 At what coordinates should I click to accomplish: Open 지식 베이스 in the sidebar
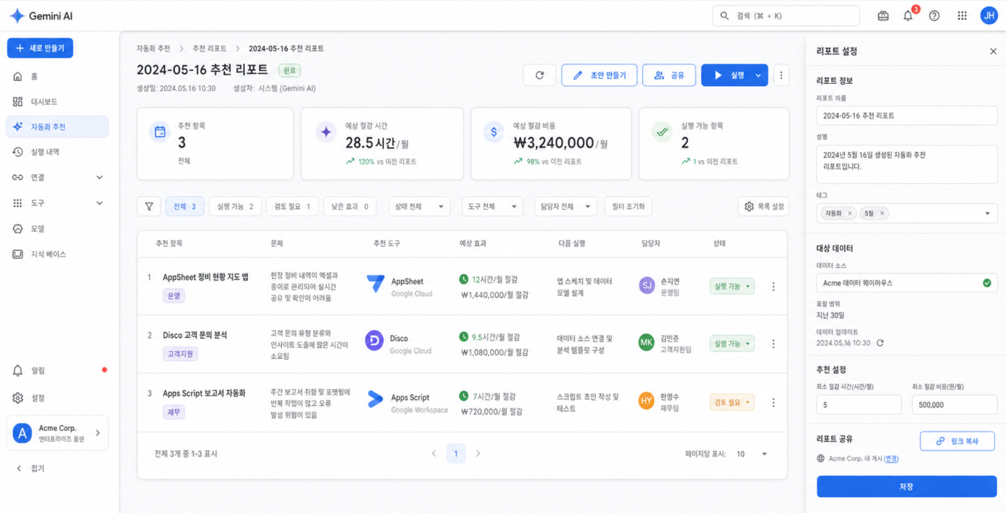click(57, 254)
